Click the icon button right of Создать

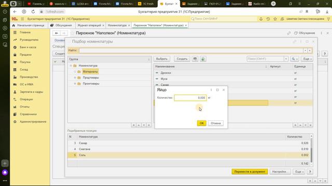coord(195,59)
